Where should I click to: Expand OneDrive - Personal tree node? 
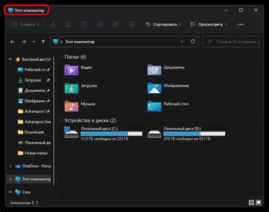tap(10, 166)
